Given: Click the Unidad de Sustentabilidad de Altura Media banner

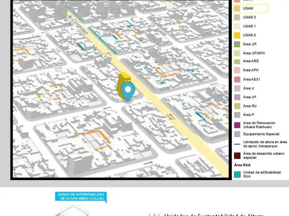Looking at the screenshot, I should 81,196.
